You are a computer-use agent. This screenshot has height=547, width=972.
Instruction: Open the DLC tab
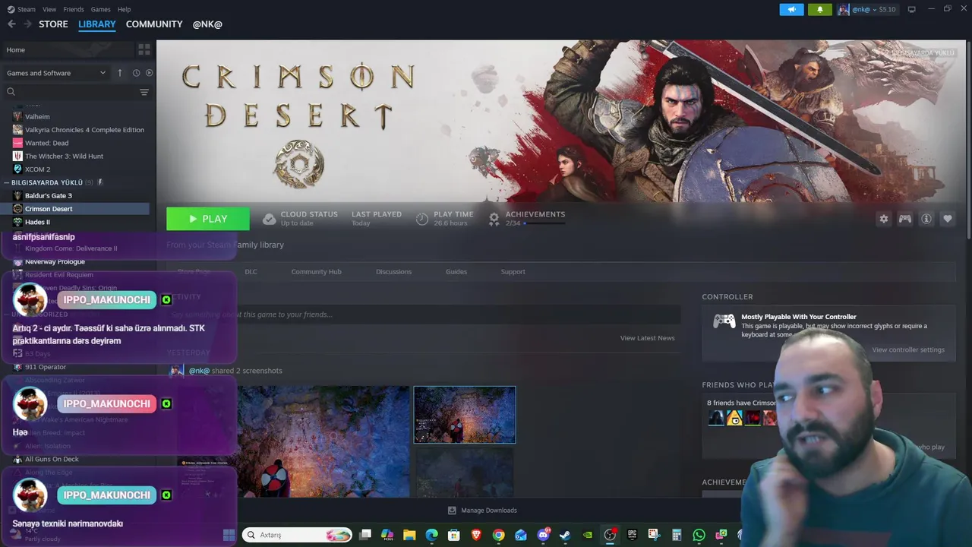[251, 271]
